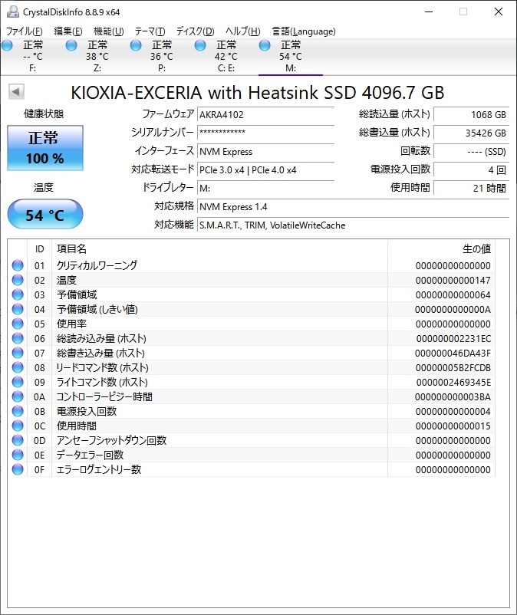Click status orb for 0E データエラー回数
Viewport: 517px width, 615px height.
pyautogui.click(x=18, y=455)
